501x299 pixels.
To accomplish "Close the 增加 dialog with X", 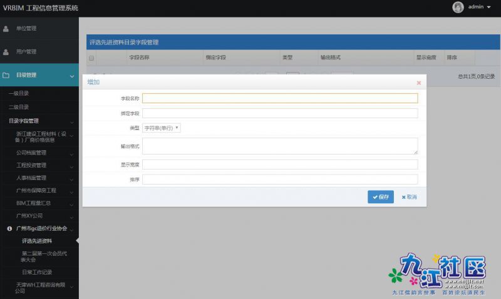I will coord(418,83).
